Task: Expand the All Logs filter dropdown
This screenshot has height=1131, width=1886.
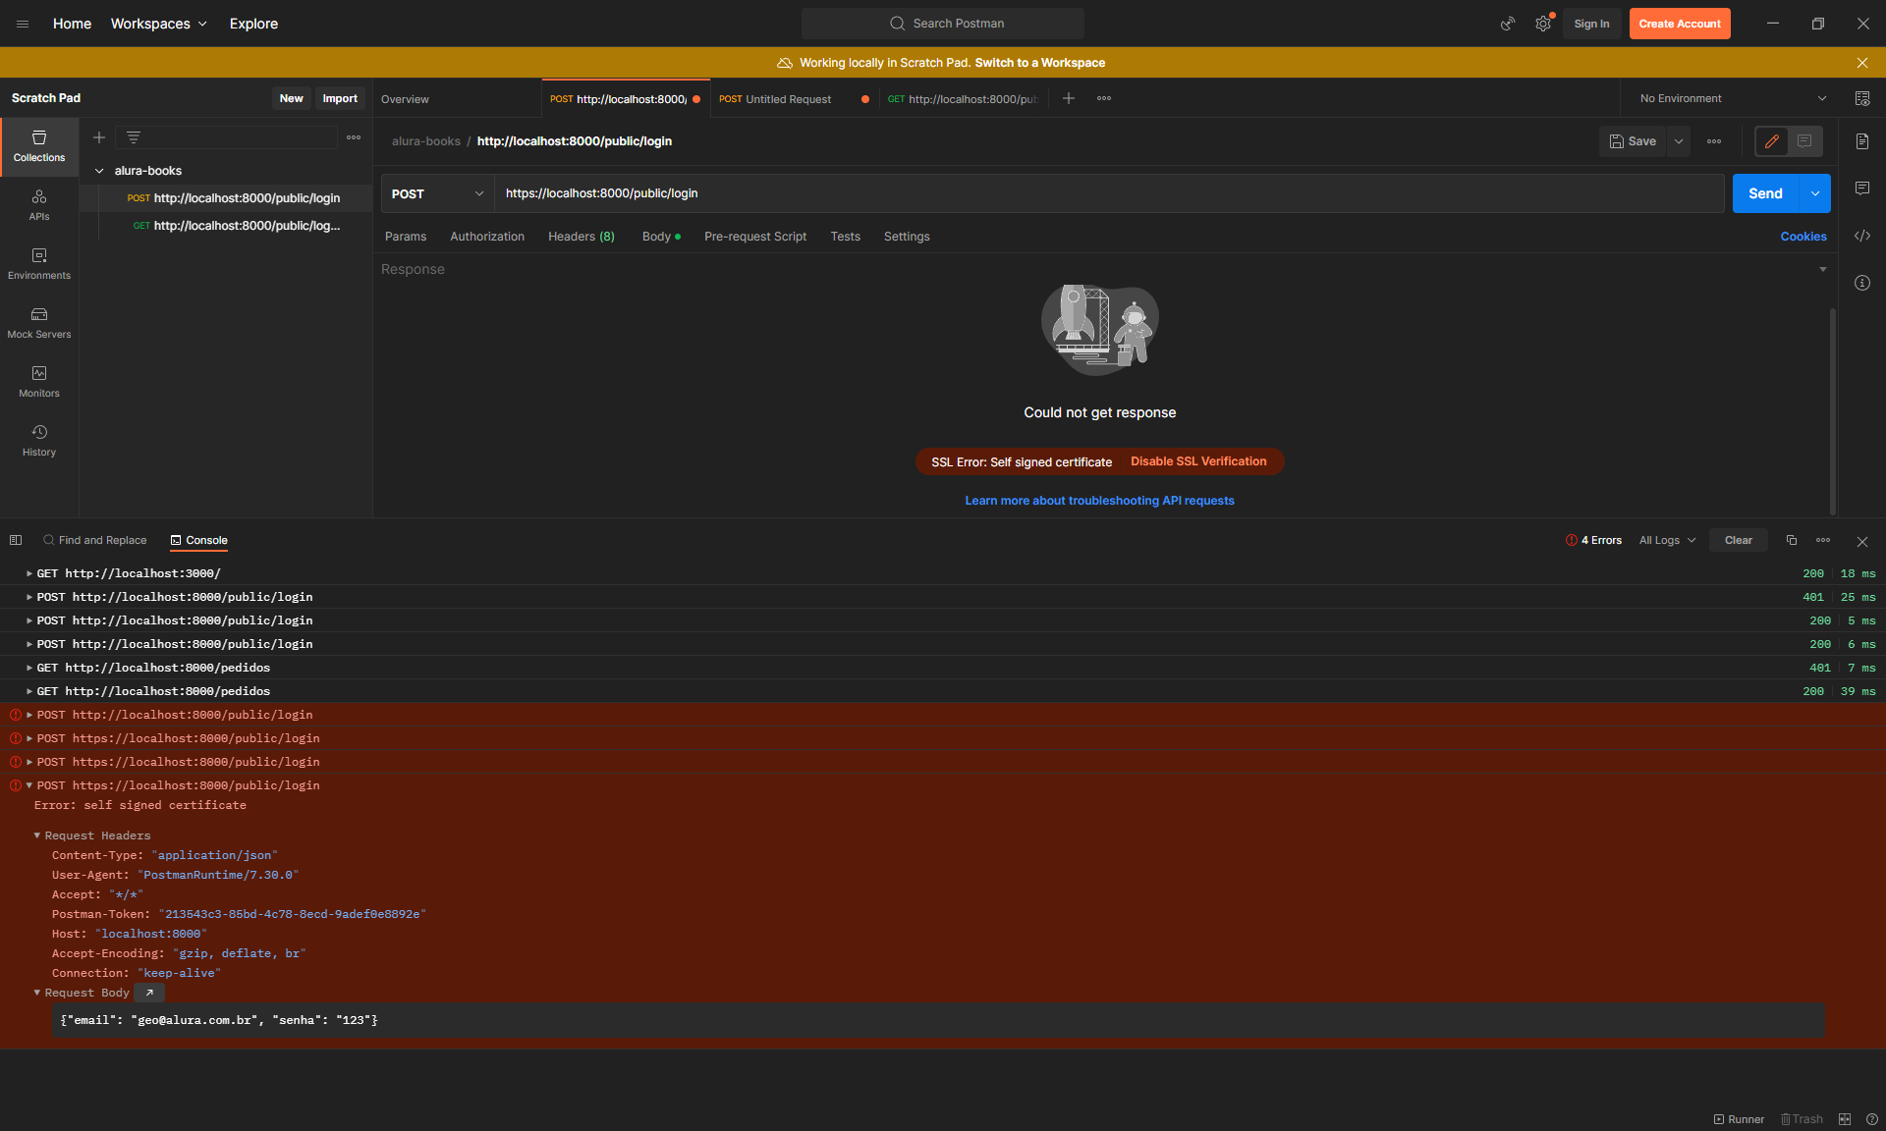Action: (1668, 540)
